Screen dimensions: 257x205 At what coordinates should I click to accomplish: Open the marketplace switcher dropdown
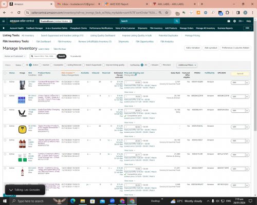[56, 21]
